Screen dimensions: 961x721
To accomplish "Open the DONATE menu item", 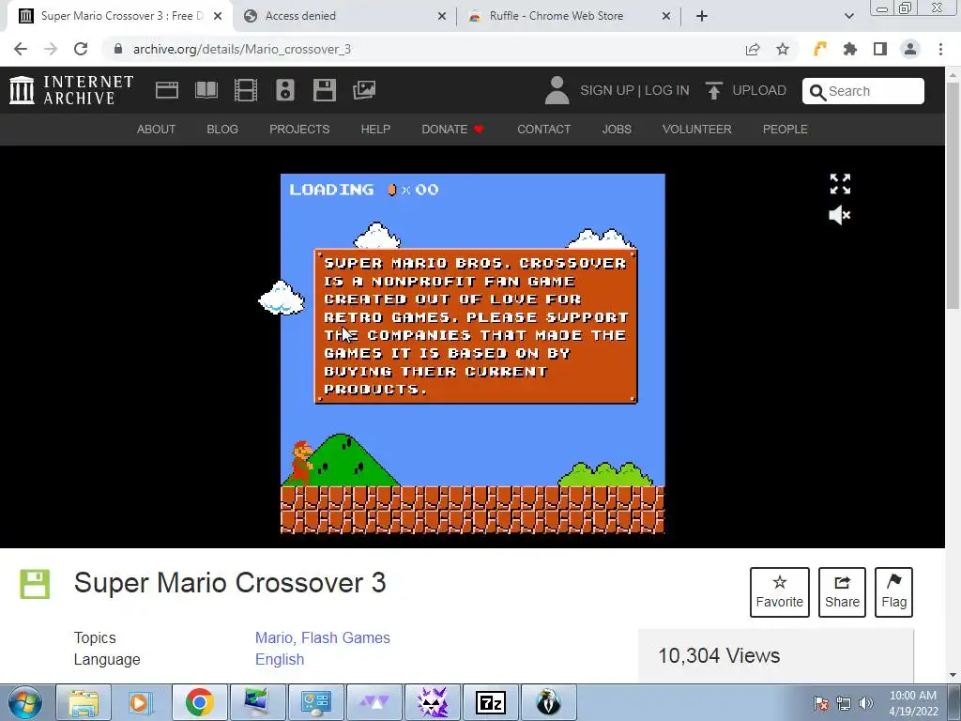I will (x=453, y=130).
